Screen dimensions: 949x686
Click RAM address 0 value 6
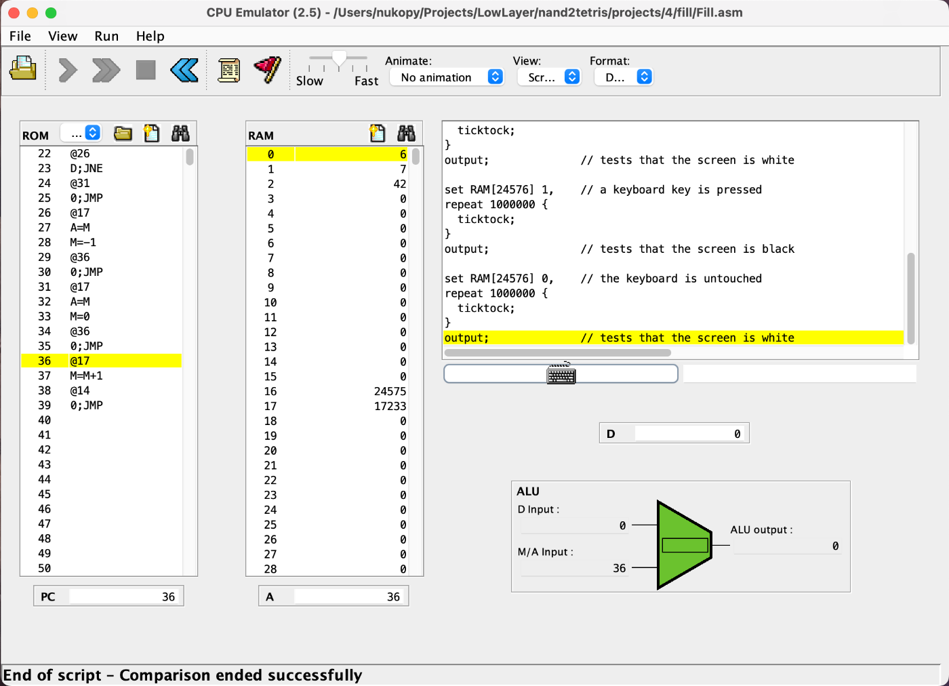tap(351, 154)
